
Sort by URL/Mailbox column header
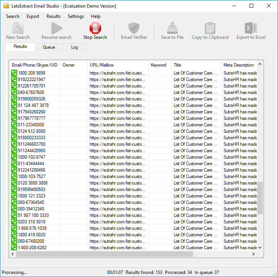(118, 65)
